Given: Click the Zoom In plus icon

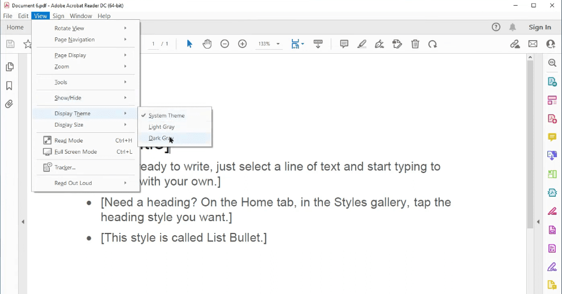Looking at the screenshot, I should point(243,44).
